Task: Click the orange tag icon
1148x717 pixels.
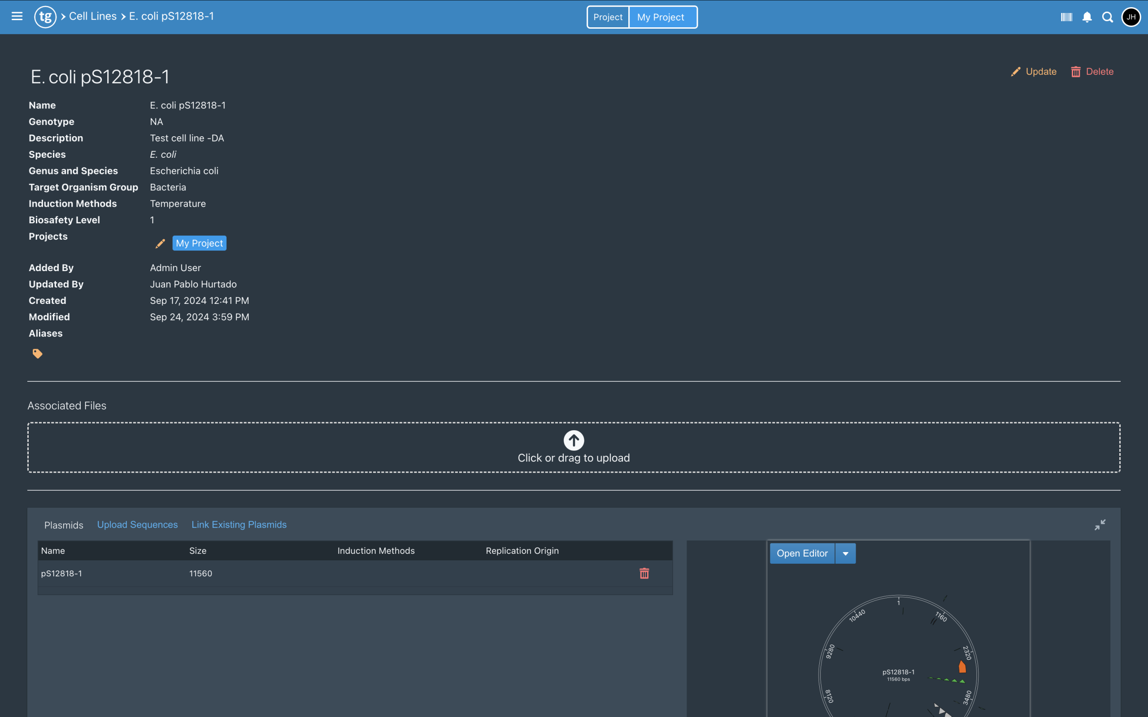Action: click(38, 354)
